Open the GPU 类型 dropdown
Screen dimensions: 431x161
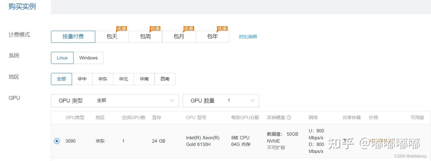[115, 101]
